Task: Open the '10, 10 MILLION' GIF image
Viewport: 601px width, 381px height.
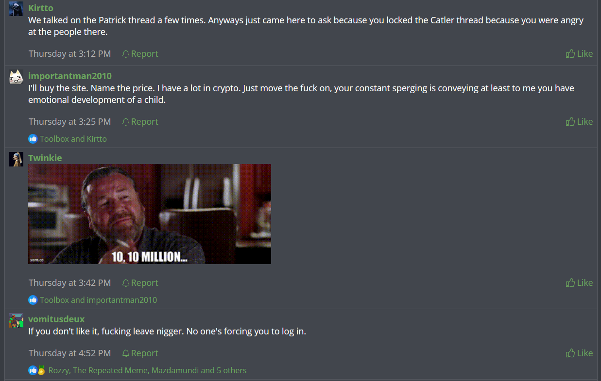Action: [150, 214]
